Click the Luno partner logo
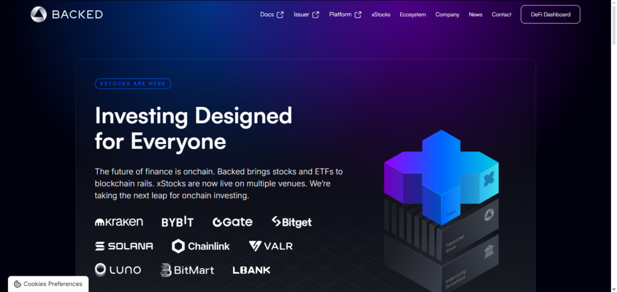Image resolution: width=617 pixels, height=292 pixels. (118, 270)
